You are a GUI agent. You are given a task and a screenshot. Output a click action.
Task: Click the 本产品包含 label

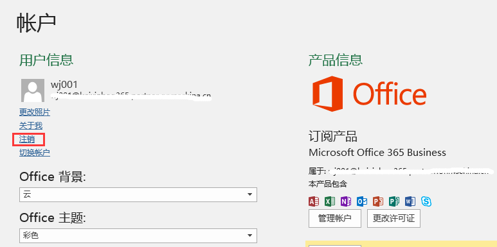[328, 184]
